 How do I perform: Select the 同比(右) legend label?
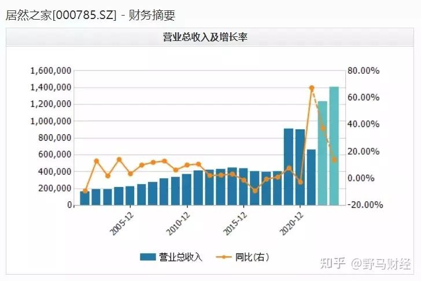click(252, 257)
